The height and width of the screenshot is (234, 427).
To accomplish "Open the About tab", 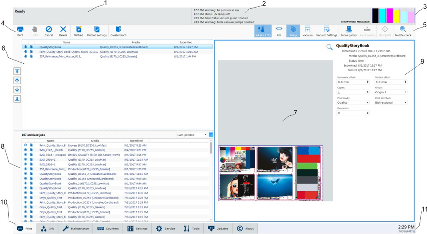I will [245, 228].
